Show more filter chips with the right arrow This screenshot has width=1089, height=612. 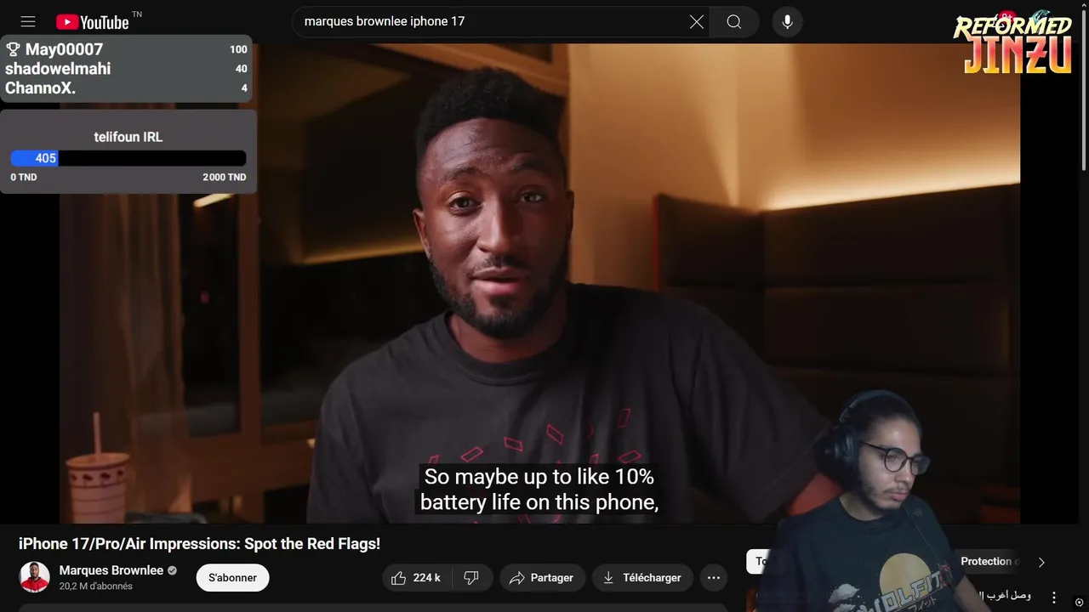[x=1041, y=562]
